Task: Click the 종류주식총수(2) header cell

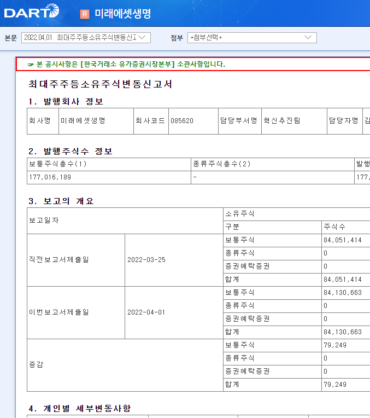Action: click(273, 164)
